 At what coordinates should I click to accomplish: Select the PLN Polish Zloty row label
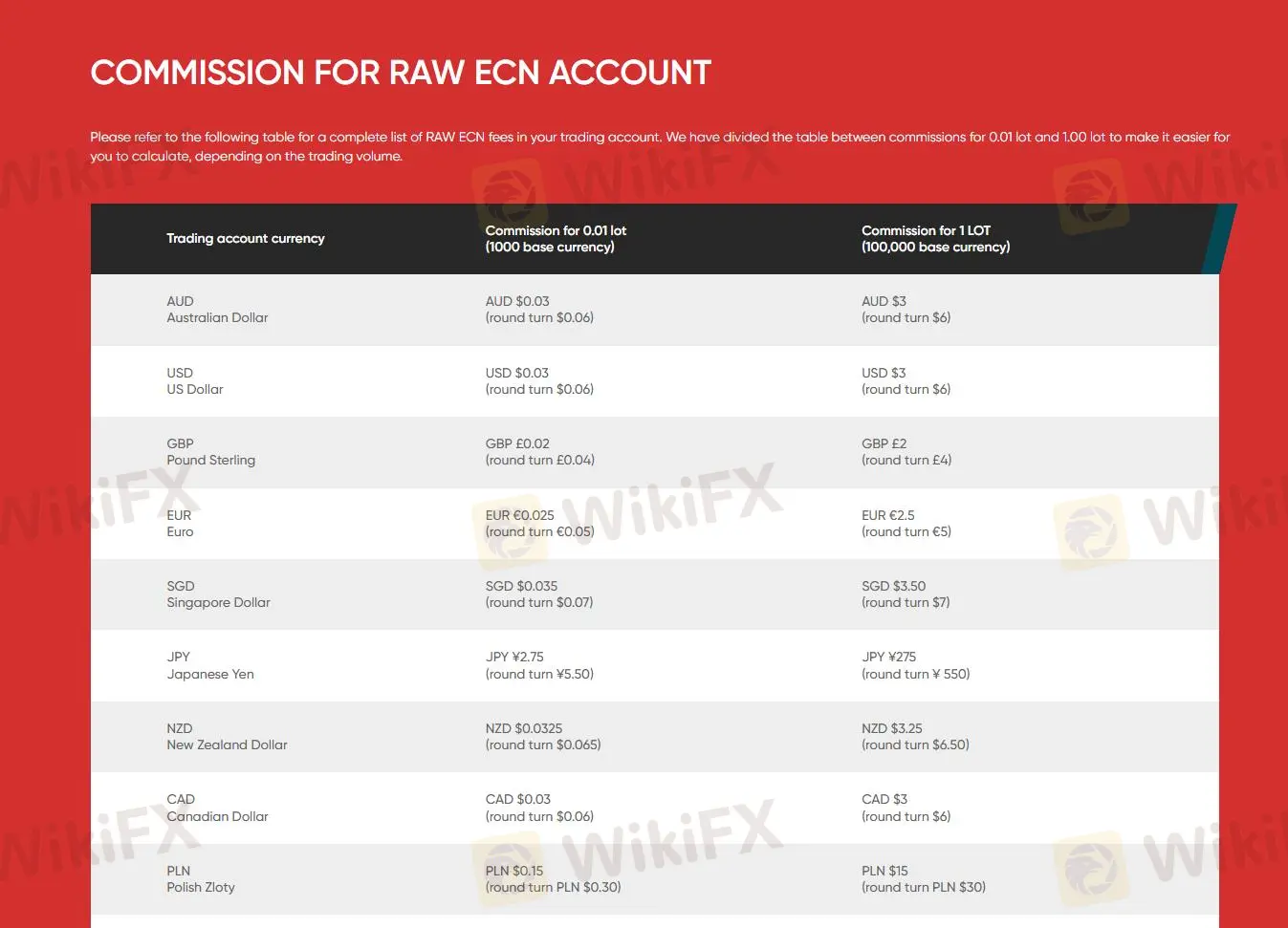201,879
